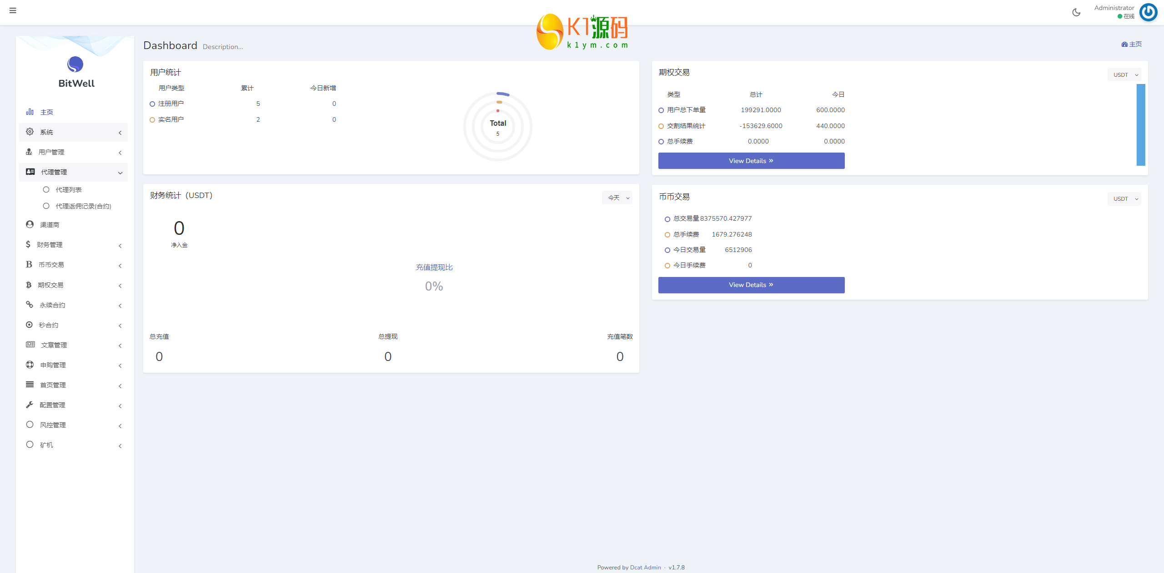Screen dimensions: 1164x573
Task: Click the hamburger menu icon
Action: [x=13, y=10]
